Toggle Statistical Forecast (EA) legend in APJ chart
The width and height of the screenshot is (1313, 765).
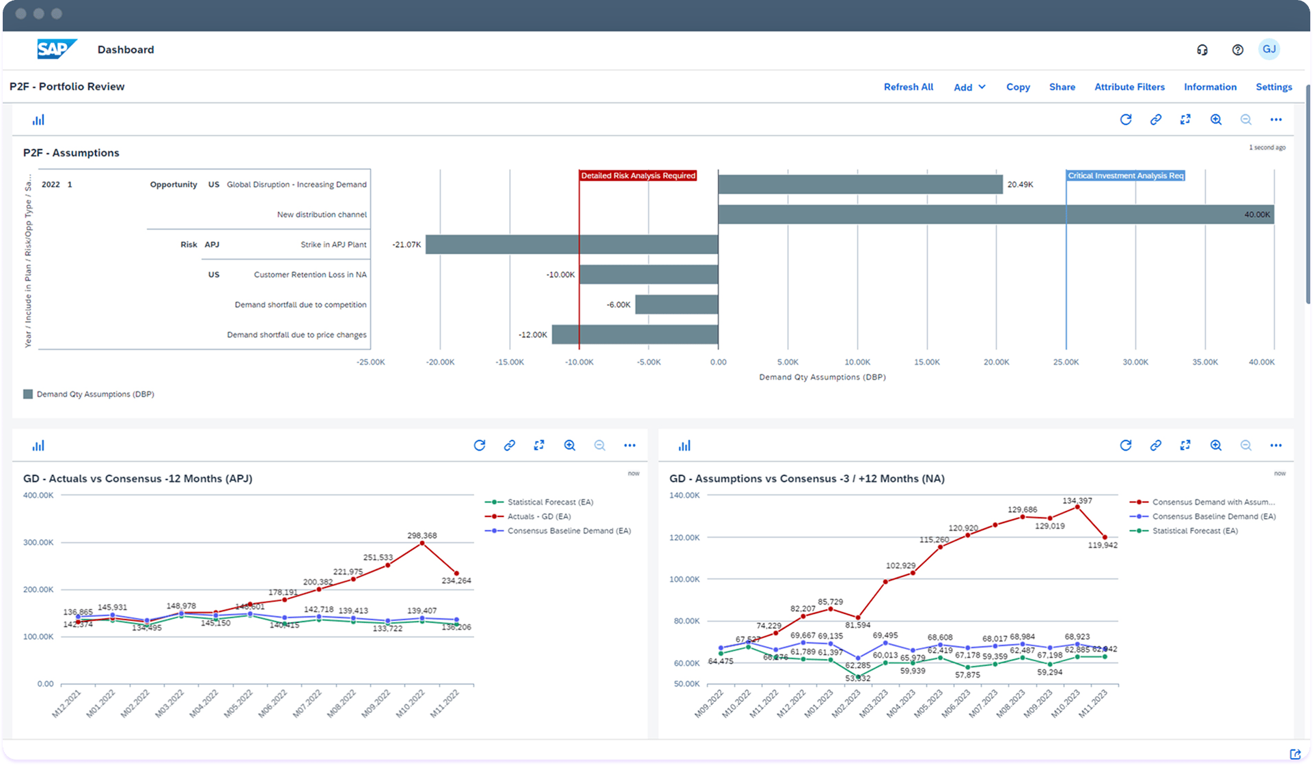(x=549, y=502)
